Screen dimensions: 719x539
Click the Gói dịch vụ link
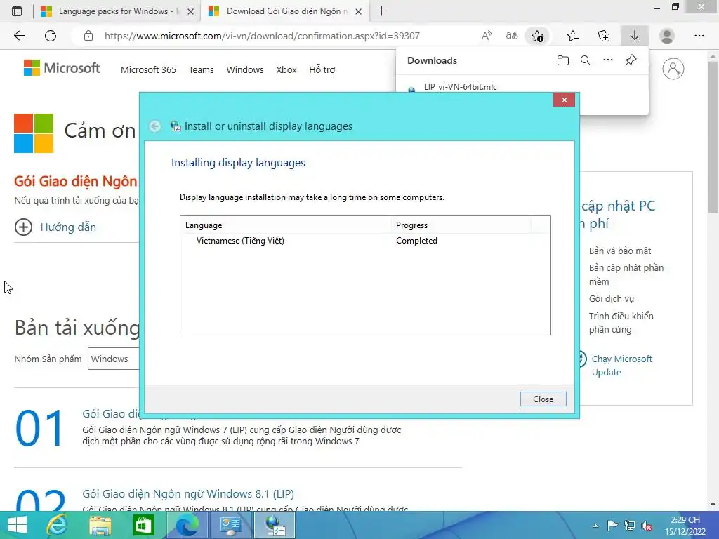(612, 299)
